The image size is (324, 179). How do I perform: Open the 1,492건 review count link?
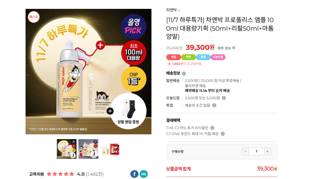95,174
